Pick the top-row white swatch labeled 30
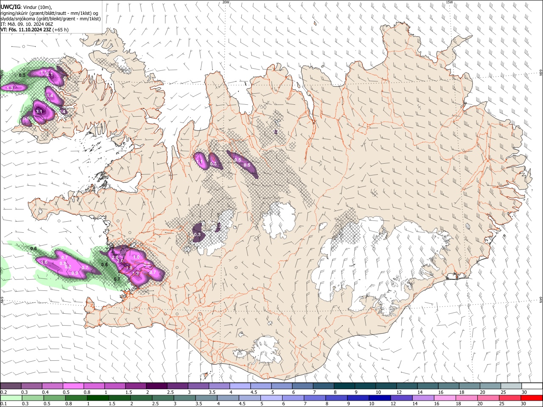The height and width of the screenshot is (407, 543). 532,386
